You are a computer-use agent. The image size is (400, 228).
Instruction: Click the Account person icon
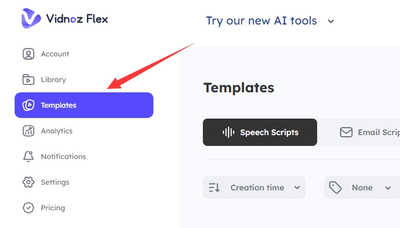point(28,54)
